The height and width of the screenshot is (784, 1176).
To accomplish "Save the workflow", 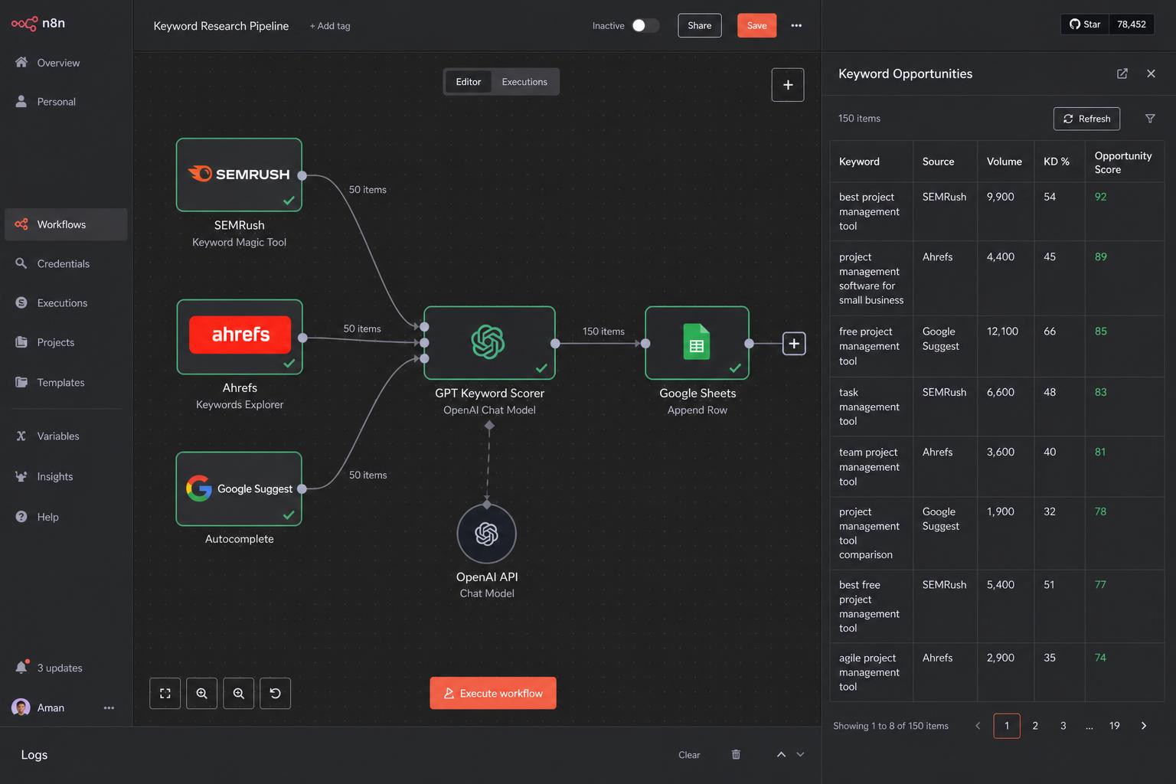I will (757, 25).
